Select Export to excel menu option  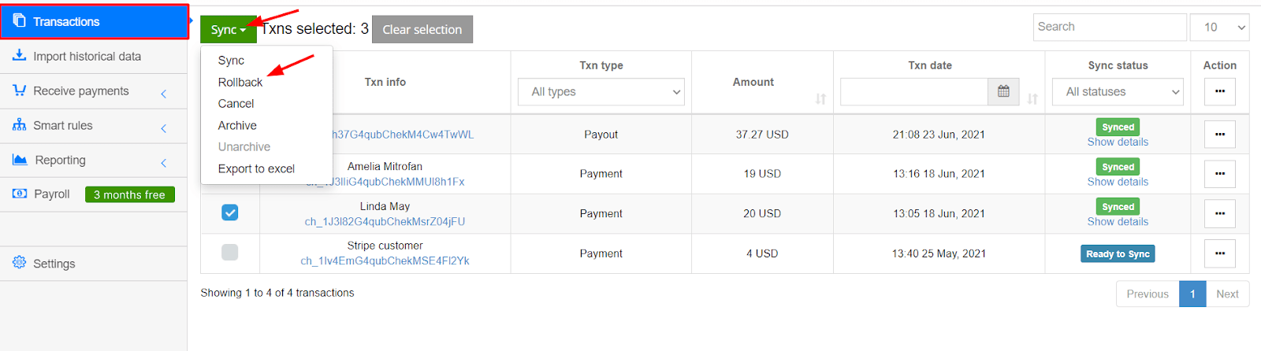(x=256, y=168)
